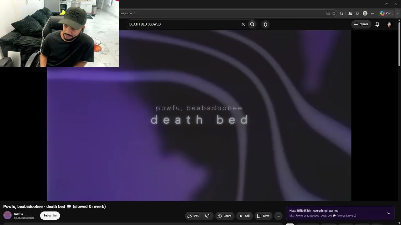Open the YouTube notifications bell
The image size is (401, 225).
378,24
